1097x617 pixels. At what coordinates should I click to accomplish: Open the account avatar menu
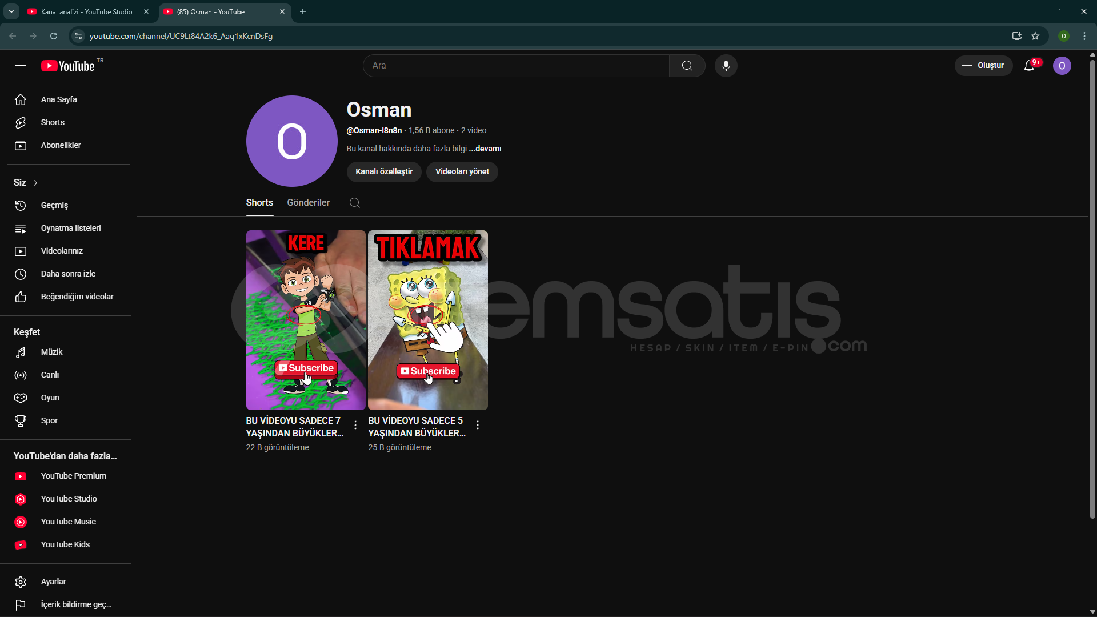click(x=1062, y=66)
